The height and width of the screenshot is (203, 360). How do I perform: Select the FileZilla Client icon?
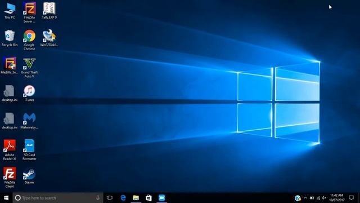click(10, 178)
